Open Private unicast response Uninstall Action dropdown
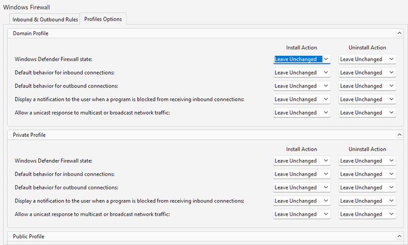The height and width of the screenshot is (245, 408). [367, 214]
